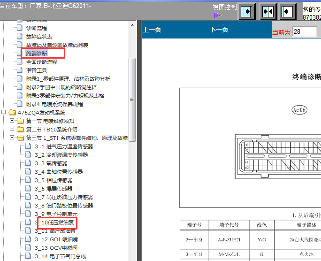Open 3_12 GDI 喷油嘴
Viewport: 321px width, 261px height.
coord(56,239)
